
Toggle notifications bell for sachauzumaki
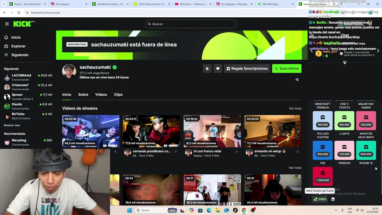(207, 68)
